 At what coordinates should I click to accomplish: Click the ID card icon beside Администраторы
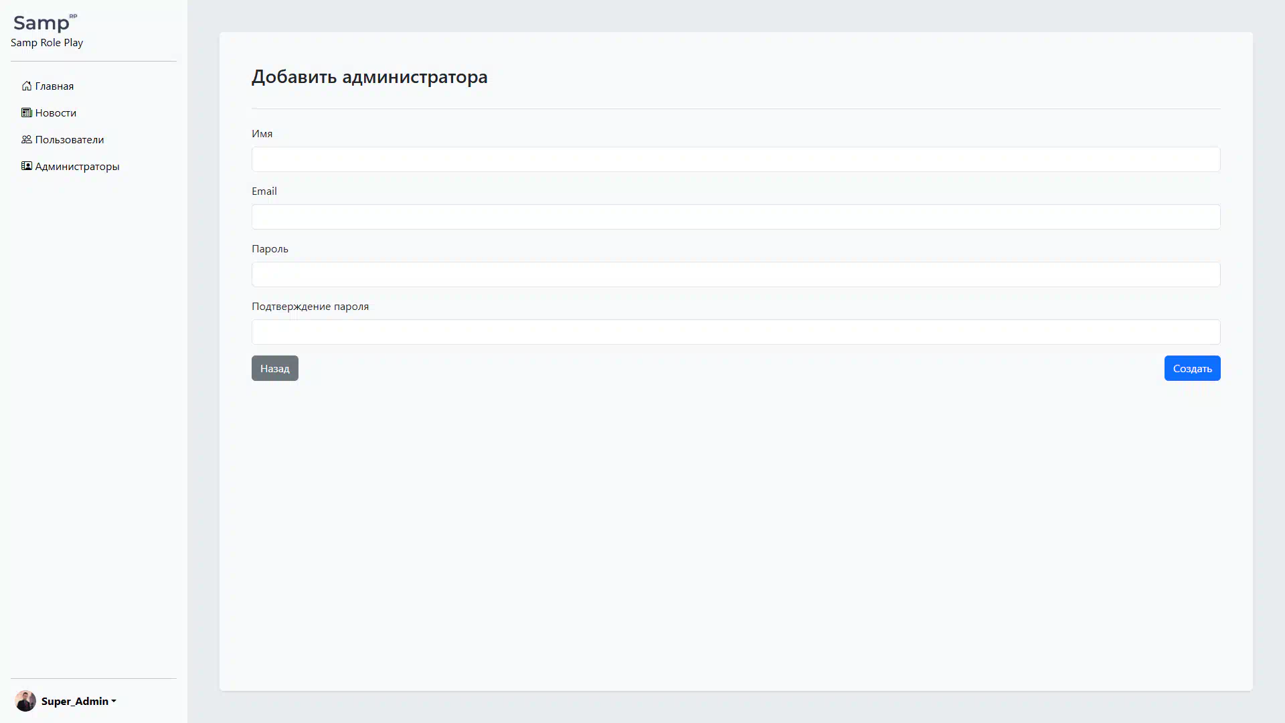tap(27, 166)
